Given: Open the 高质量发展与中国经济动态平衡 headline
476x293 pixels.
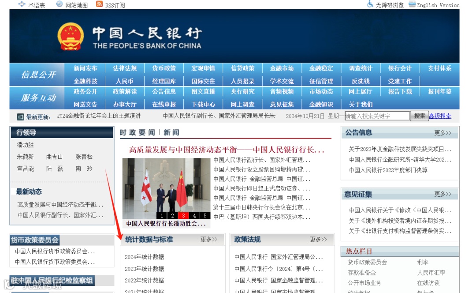Looking at the screenshot, I should pyautogui.click(x=227, y=150).
